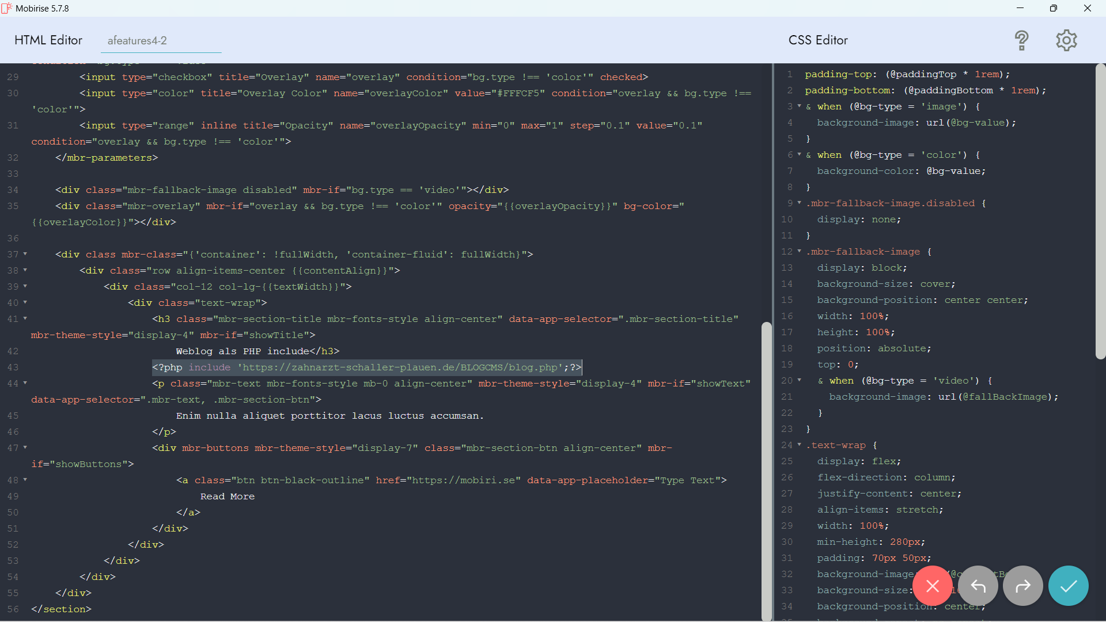Collapse HTML line 37 fold arrow

coord(25,254)
